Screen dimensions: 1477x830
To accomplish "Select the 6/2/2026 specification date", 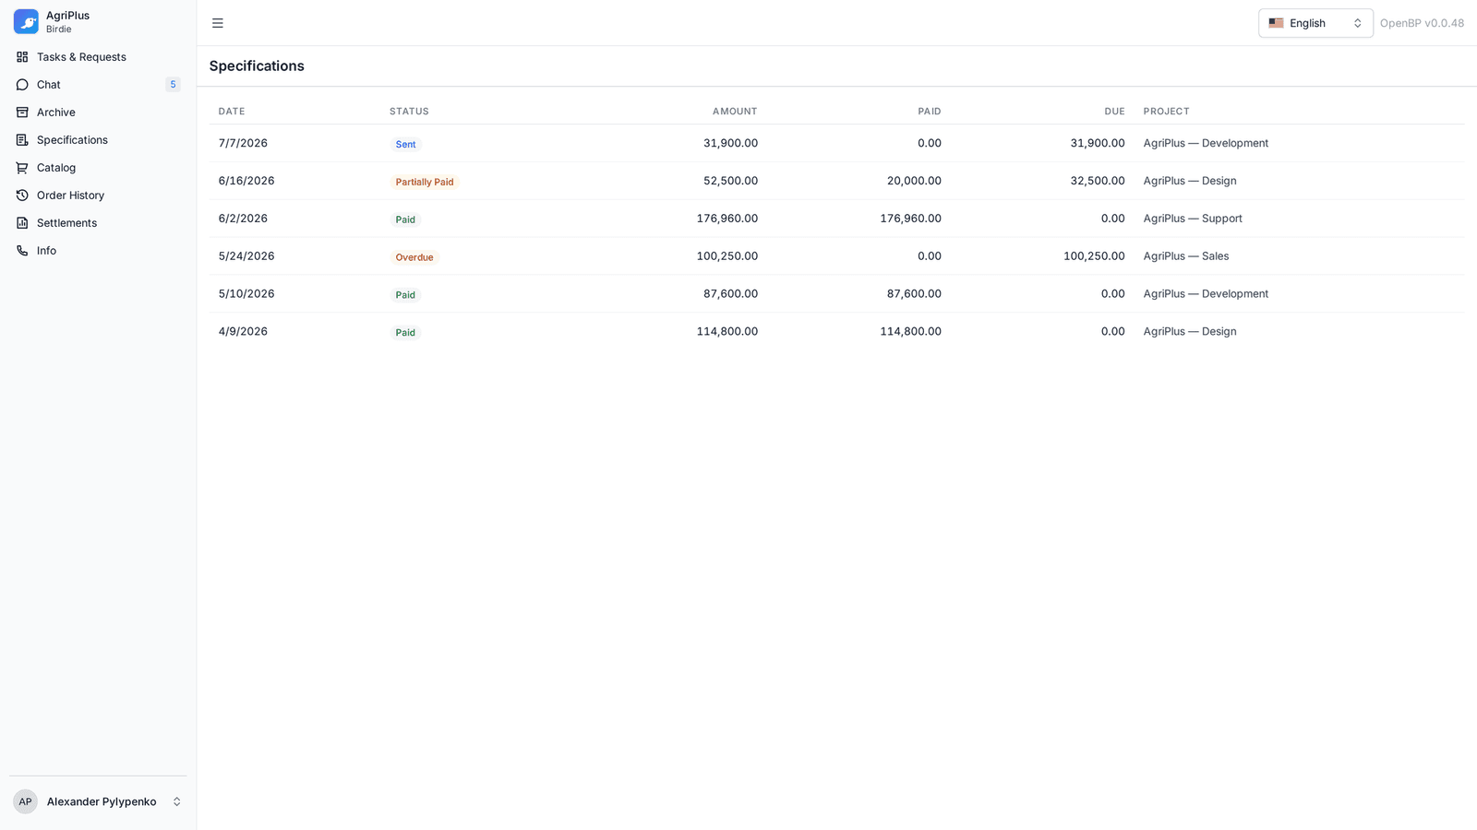I will tap(243, 219).
